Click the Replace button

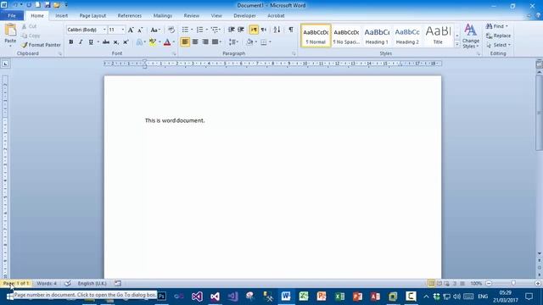click(x=498, y=36)
